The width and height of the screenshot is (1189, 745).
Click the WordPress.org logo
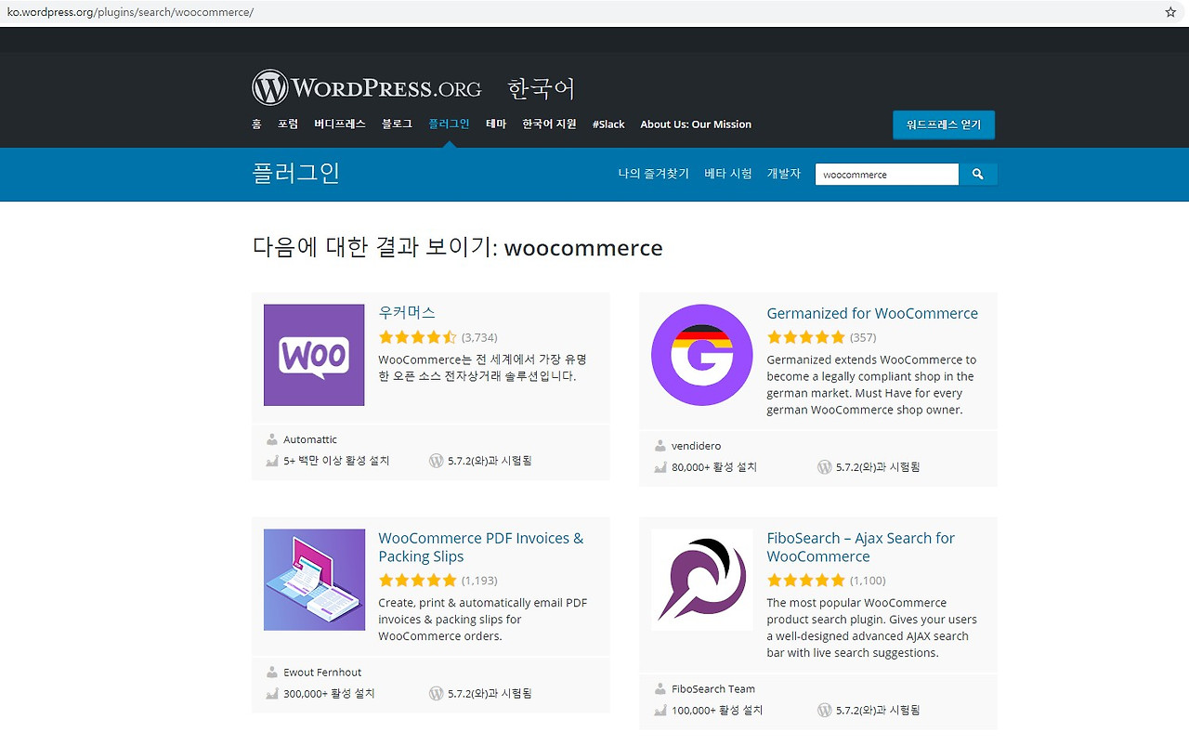367,87
